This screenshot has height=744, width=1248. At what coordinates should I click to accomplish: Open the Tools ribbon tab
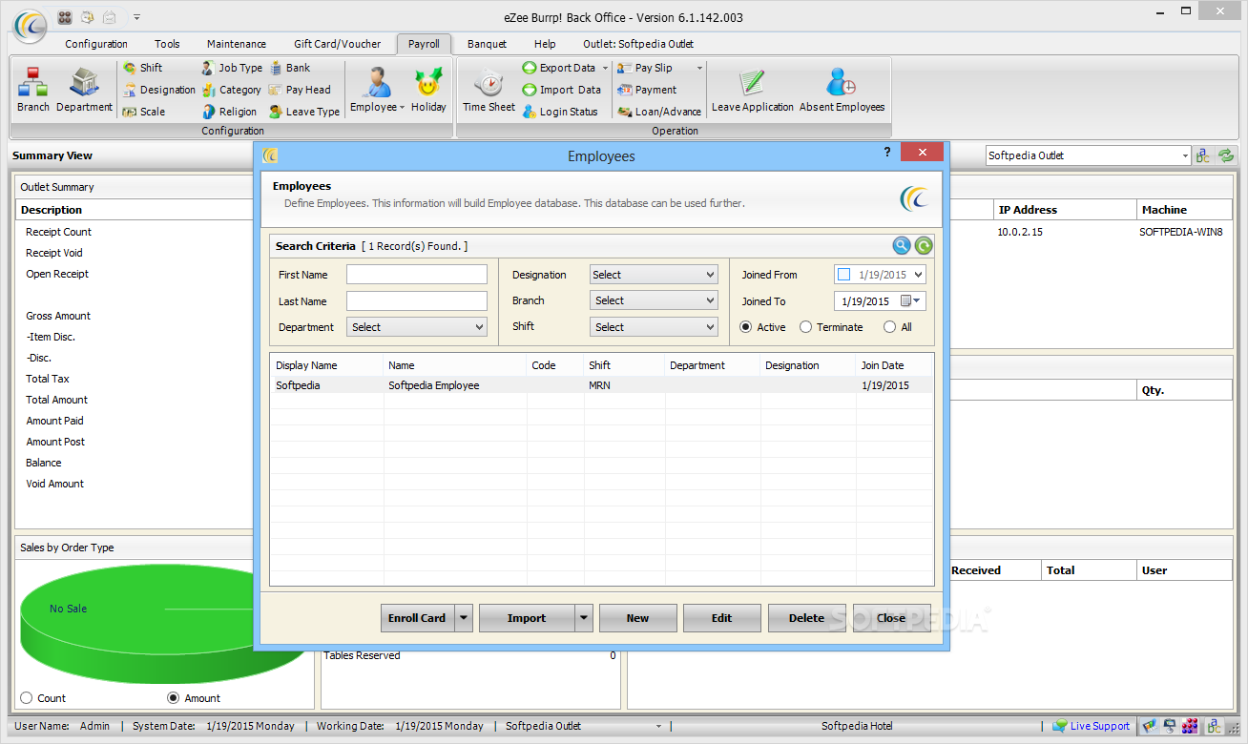point(167,44)
